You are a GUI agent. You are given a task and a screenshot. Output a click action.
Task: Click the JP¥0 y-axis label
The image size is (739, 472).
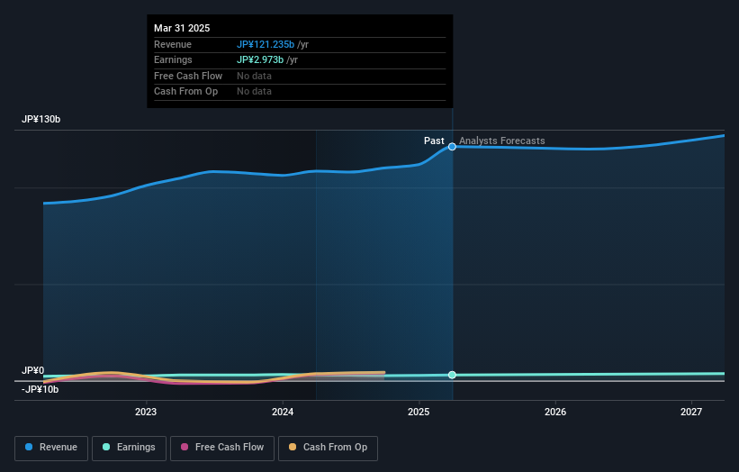click(33, 370)
